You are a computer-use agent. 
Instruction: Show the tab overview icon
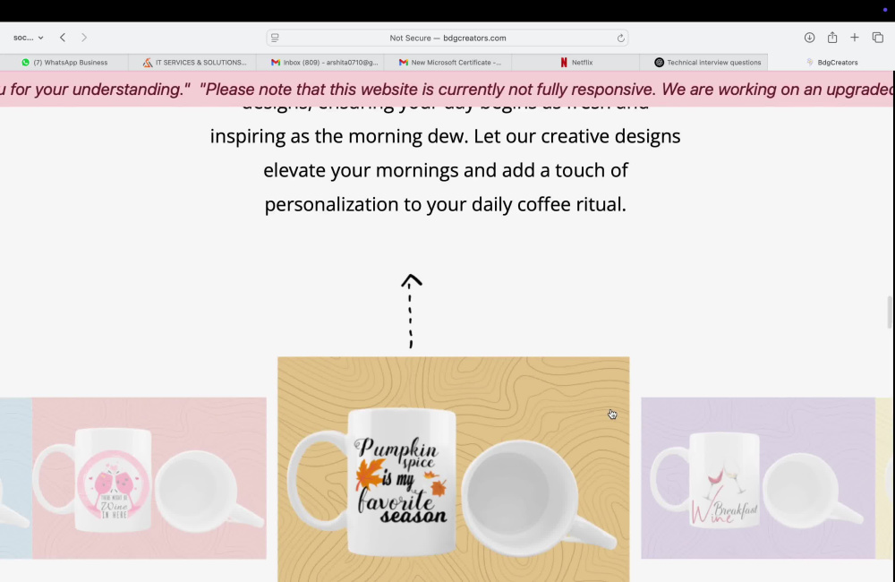click(878, 38)
